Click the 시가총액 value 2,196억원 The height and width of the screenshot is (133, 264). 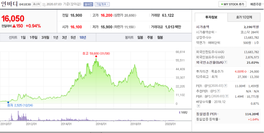point(251,27)
